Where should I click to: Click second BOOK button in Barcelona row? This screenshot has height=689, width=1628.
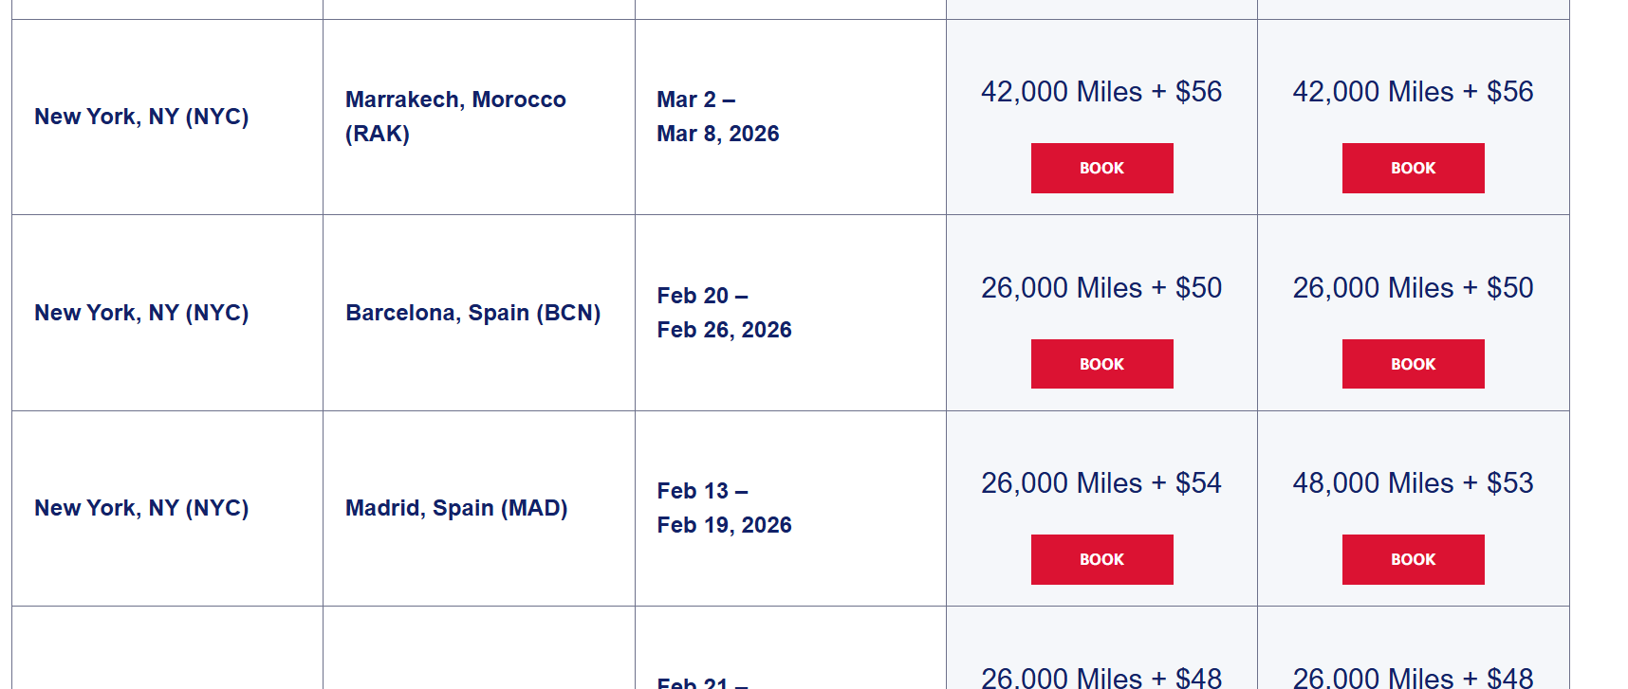click(x=1413, y=364)
